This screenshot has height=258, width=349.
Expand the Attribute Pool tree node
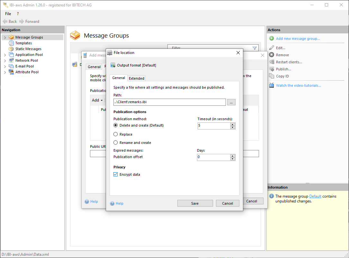[x=5, y=72]
